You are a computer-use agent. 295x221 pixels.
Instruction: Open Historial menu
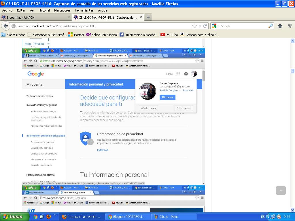(44, 10)
